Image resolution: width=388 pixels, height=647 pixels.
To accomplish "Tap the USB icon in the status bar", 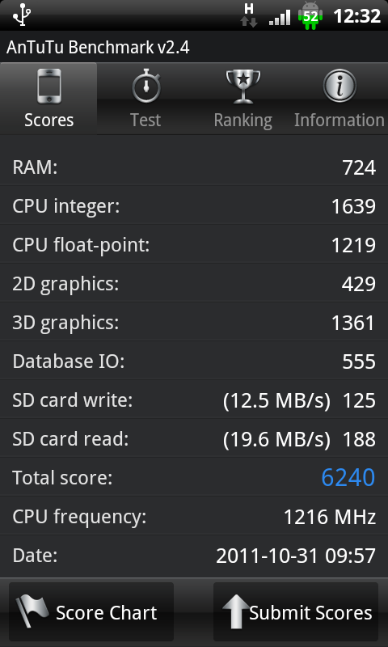I will [22, 15].
